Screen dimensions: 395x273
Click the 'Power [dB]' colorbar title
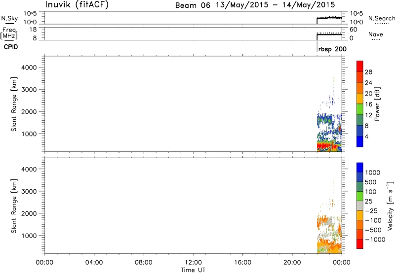377,104
